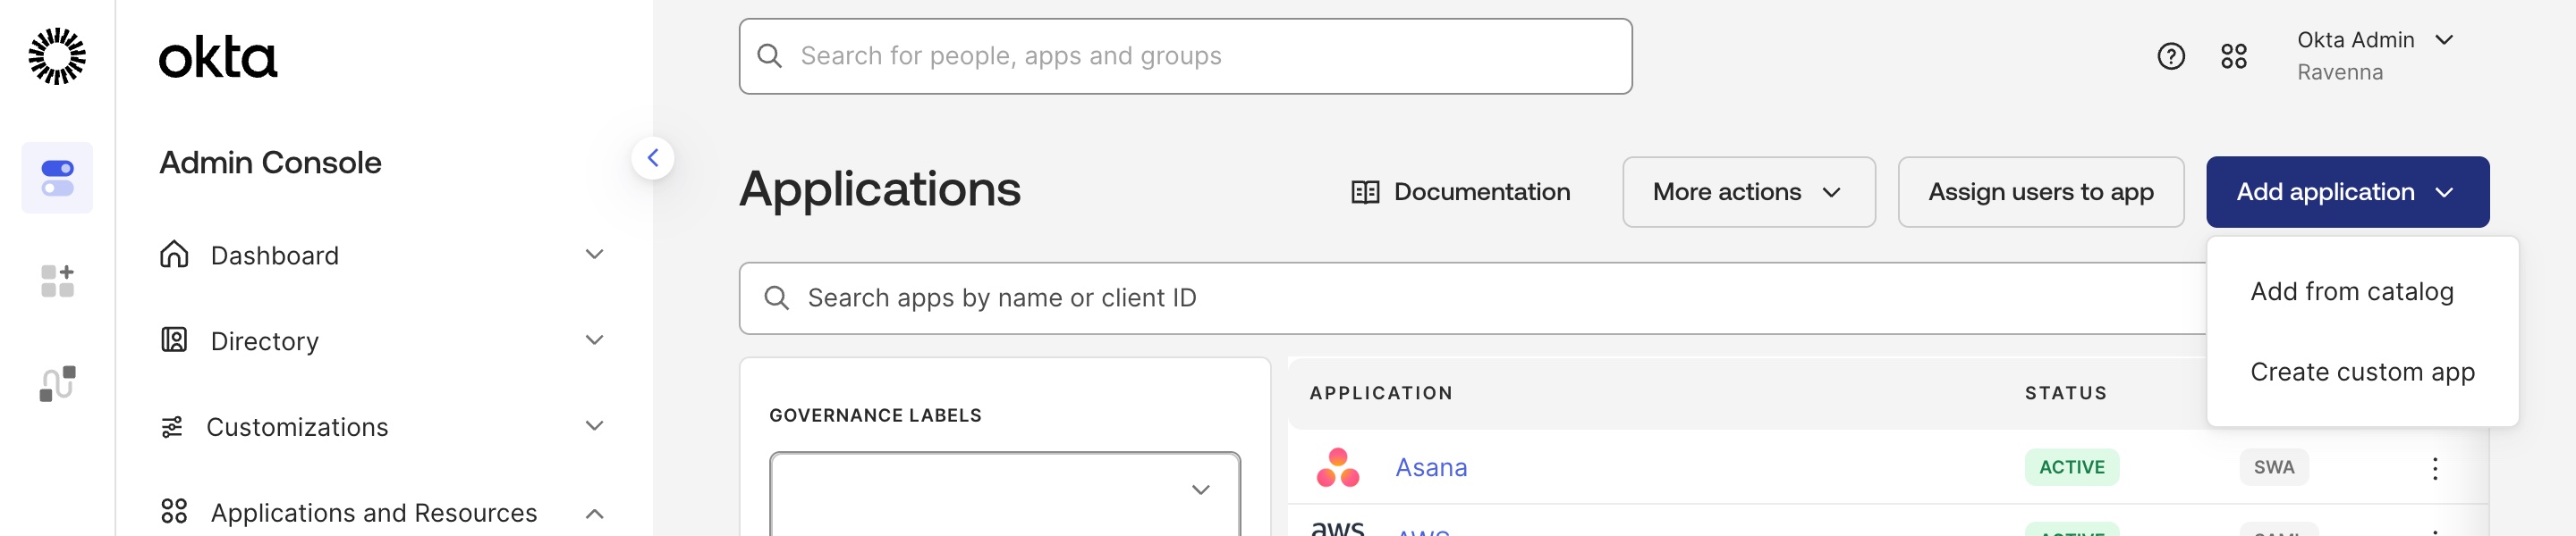Viewport: 2576px width, 536px height.
Task: Collapse Applications and Resources chevron
Action: (595, 514)
